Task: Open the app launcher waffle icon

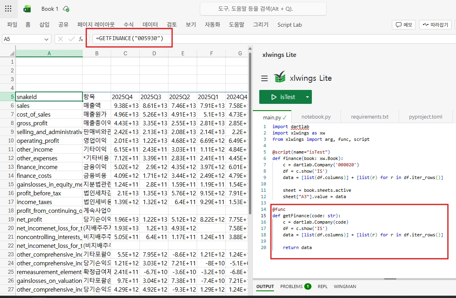Action: (x=8, y=8)
